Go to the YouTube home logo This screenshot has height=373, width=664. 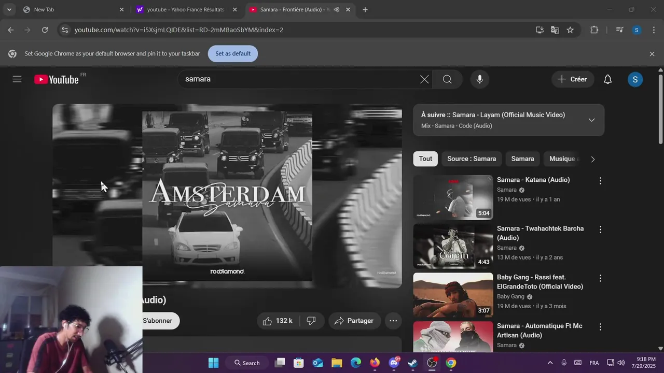tap(57, 79)
